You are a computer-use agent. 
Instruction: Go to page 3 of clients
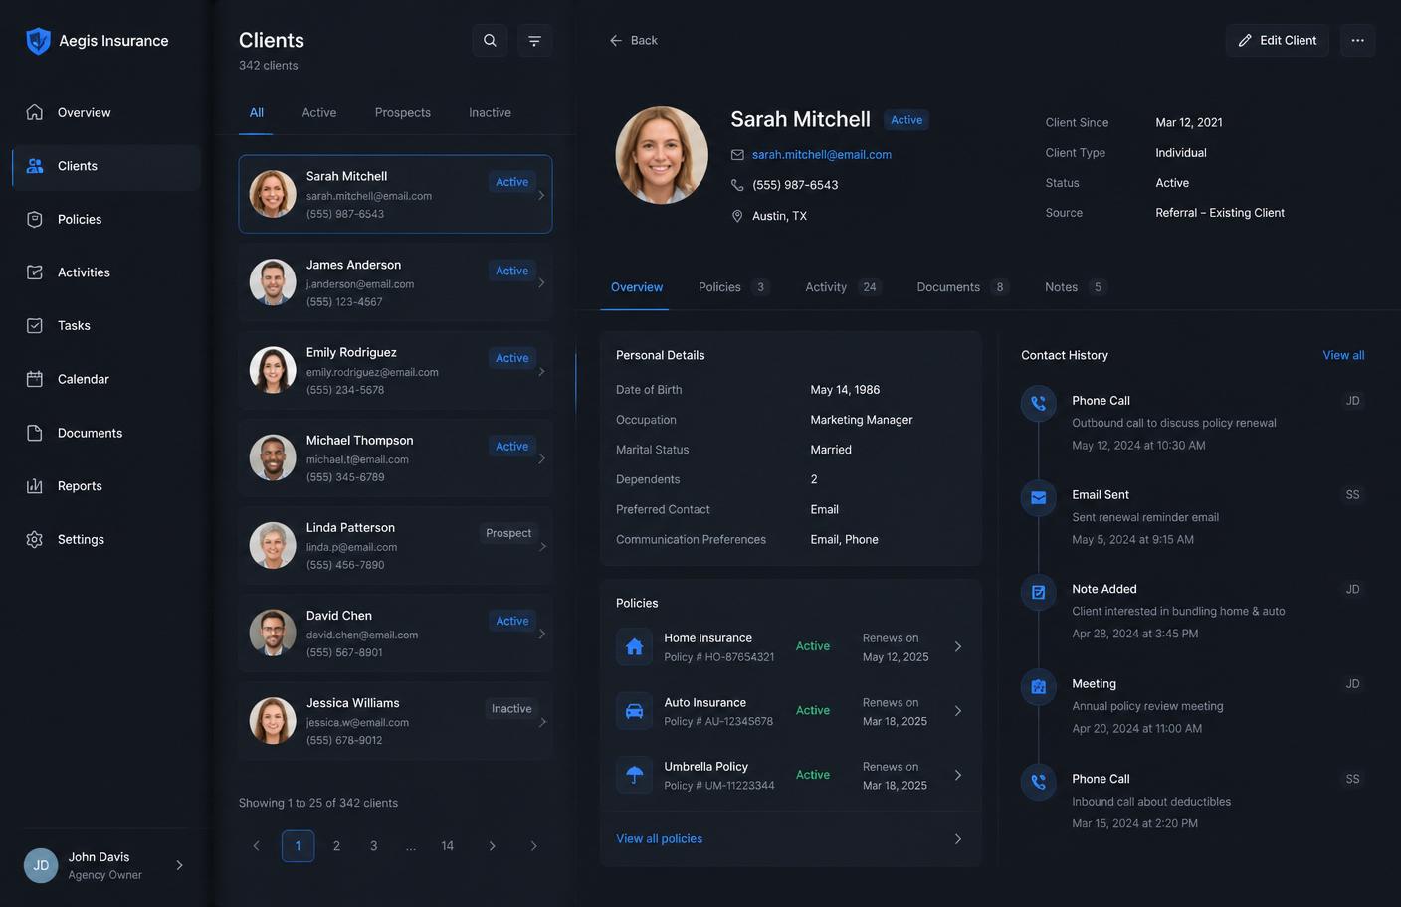pos(373,846)
